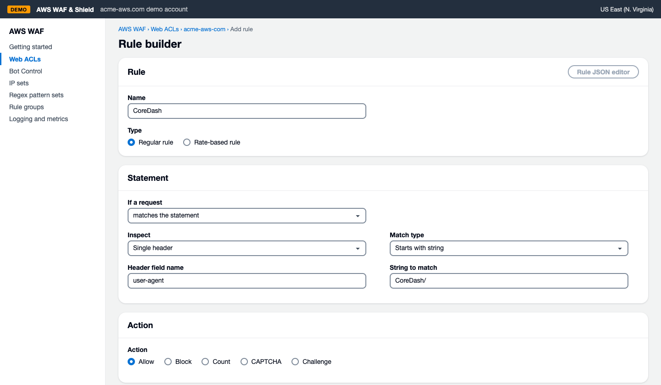Click the AWS WAF & Shield title

point(65,9)
